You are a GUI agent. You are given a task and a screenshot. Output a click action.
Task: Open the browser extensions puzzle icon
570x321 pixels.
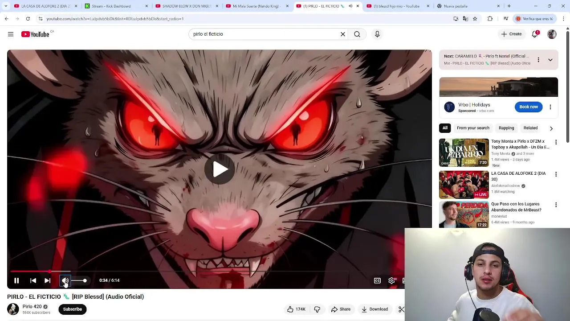pyautogui.click(x=490, y=19)
